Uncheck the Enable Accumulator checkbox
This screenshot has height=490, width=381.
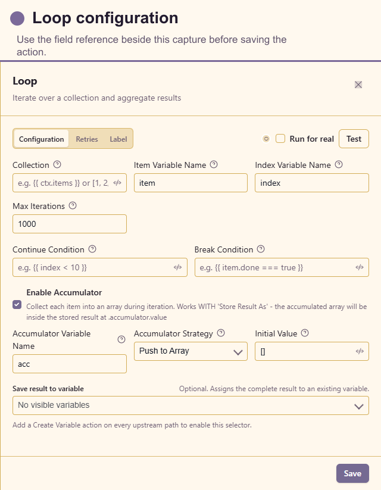coord(17,304)
